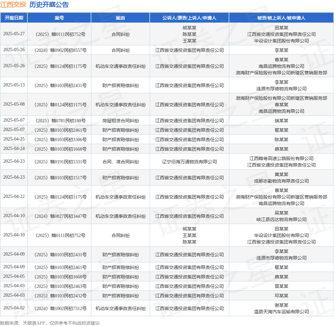Click 财产损害赔偿纠纷 in the 赣0103民初2463号 row
334x326 pixels.
point(121,287)
